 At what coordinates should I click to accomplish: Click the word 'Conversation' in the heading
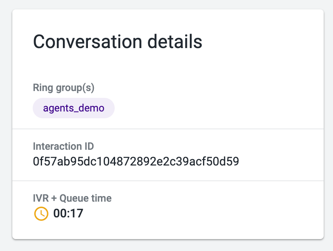87,42
